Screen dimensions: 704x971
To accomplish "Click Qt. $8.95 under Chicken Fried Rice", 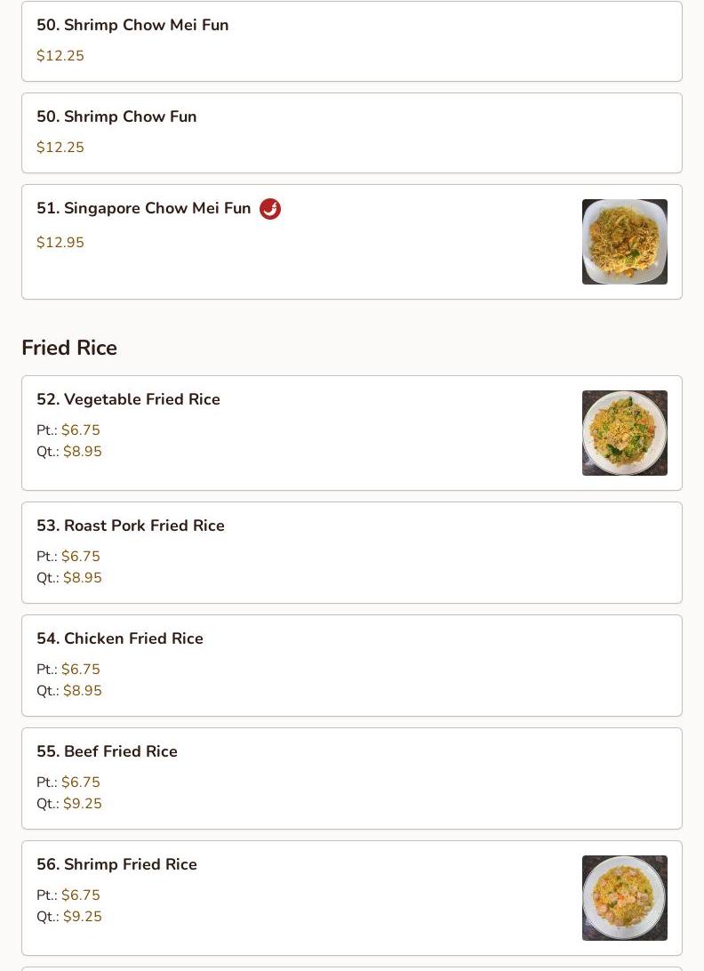I will (69, 691).
